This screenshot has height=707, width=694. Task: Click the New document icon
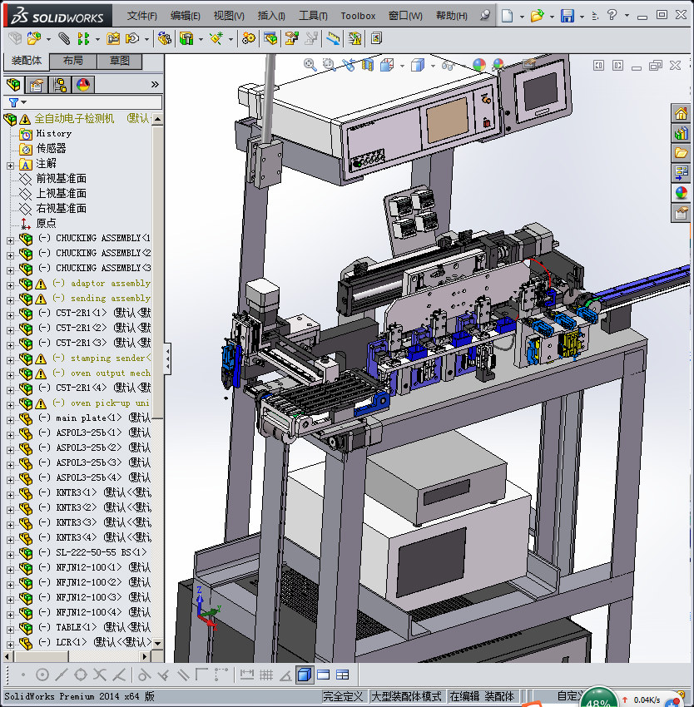508,16
